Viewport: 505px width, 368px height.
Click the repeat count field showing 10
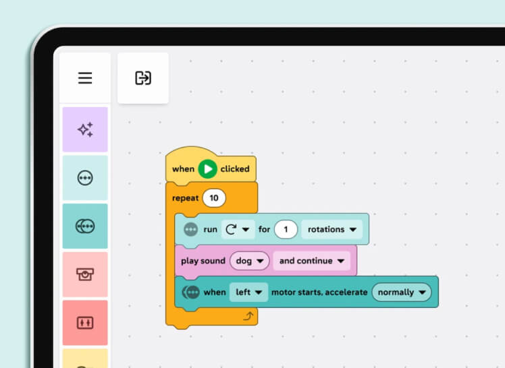tap(214, 198)
